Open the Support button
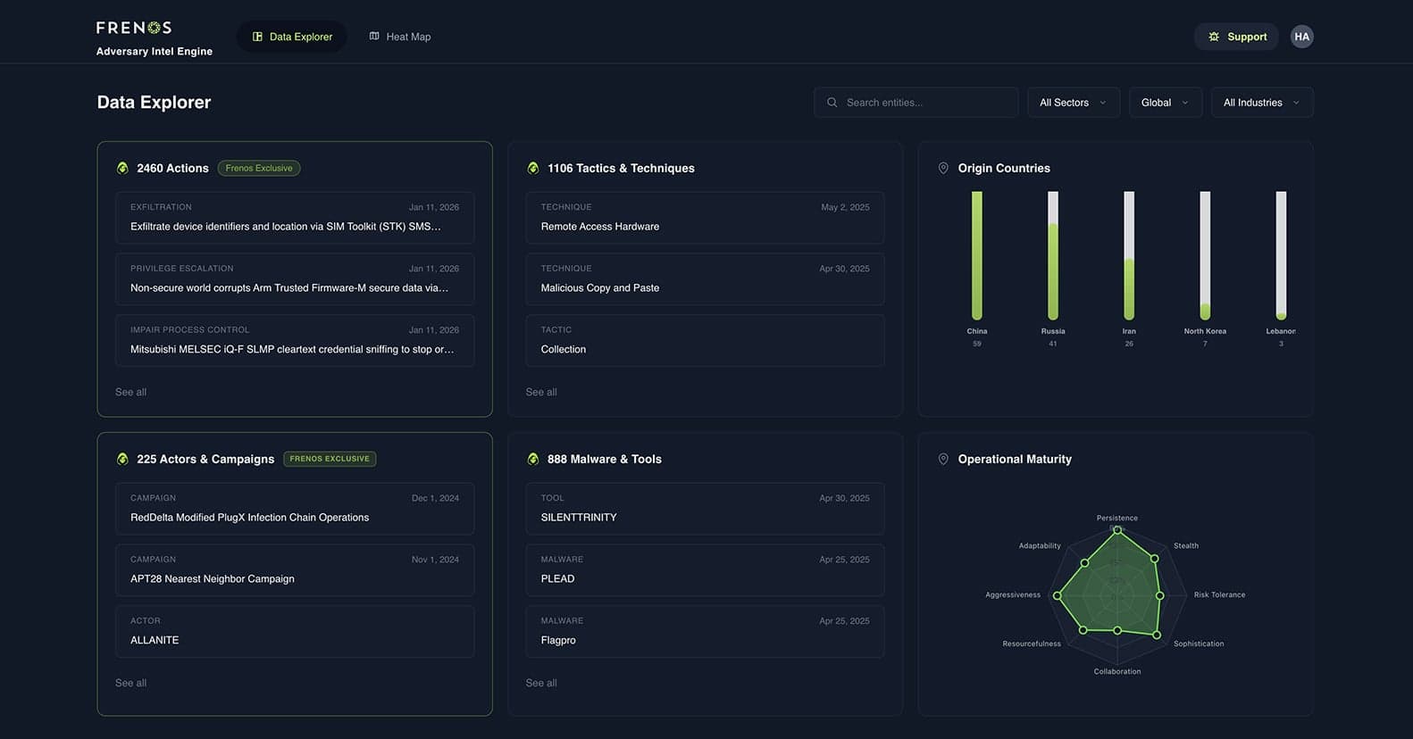The image size is (1413, 739). coord(1236,37)
